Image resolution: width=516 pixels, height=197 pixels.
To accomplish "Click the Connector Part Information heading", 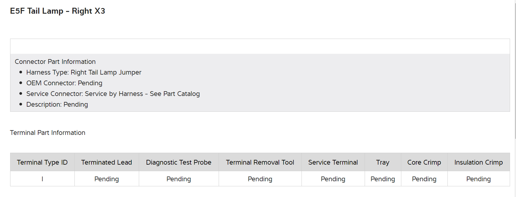I will (55, 62).
